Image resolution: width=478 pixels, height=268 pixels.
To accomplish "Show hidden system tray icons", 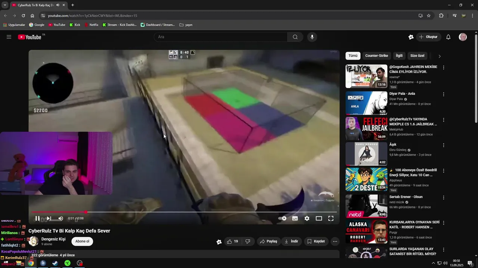I will (433, 263).
